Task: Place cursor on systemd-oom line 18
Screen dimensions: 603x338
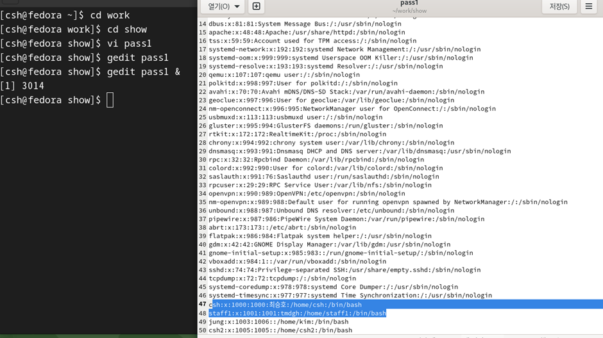Action: click(341, 58)
